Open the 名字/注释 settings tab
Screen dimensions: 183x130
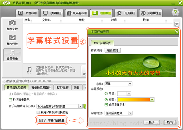coord(62,87)
